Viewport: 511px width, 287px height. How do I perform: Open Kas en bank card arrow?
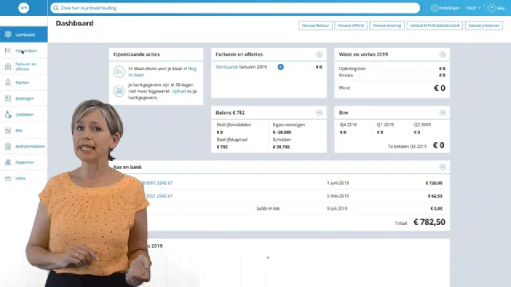coord(442,167)
